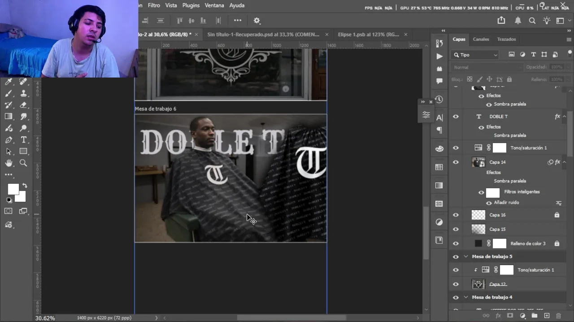Select the Eyedropper tool
The width and height of the screenshot is (574, 322).
tap(9, 82)
